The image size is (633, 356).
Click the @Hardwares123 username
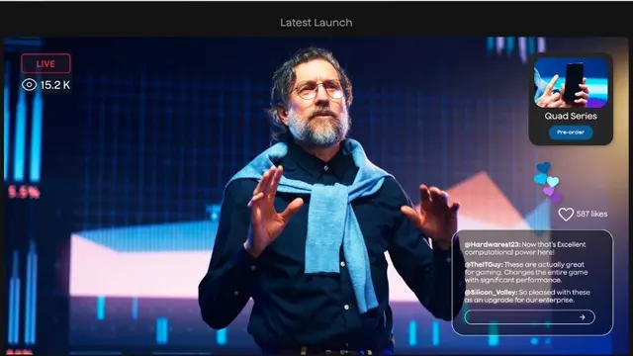pyautogui.click(x=493, y=244)
